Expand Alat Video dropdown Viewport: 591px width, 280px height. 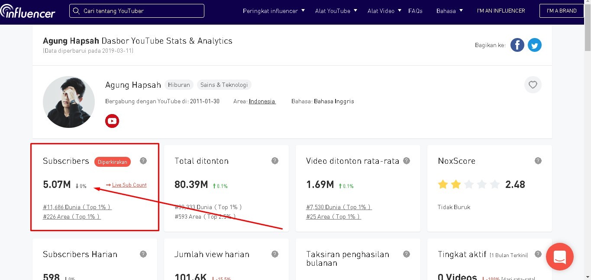[x=384, y=11]
